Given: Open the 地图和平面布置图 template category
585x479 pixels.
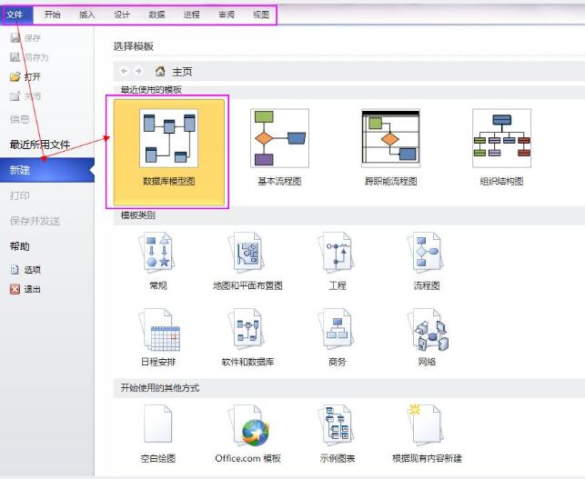Looking at the screenshot, I should click(247, 261).
